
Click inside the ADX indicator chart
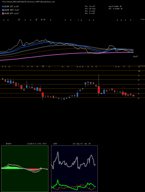(x=74, y=169)
